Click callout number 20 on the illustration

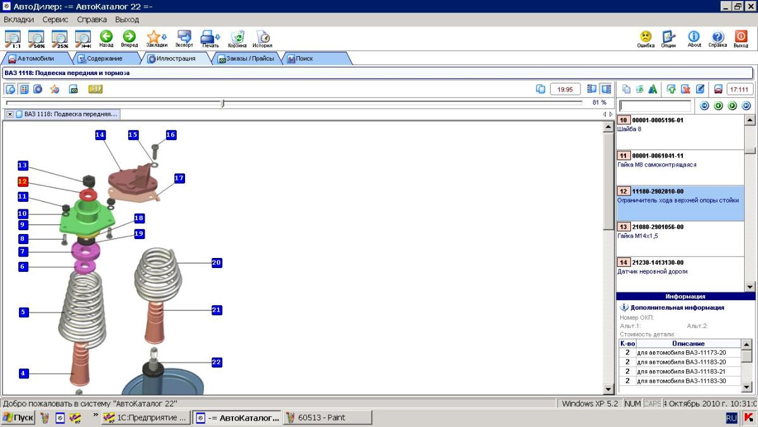coord(217,263)
